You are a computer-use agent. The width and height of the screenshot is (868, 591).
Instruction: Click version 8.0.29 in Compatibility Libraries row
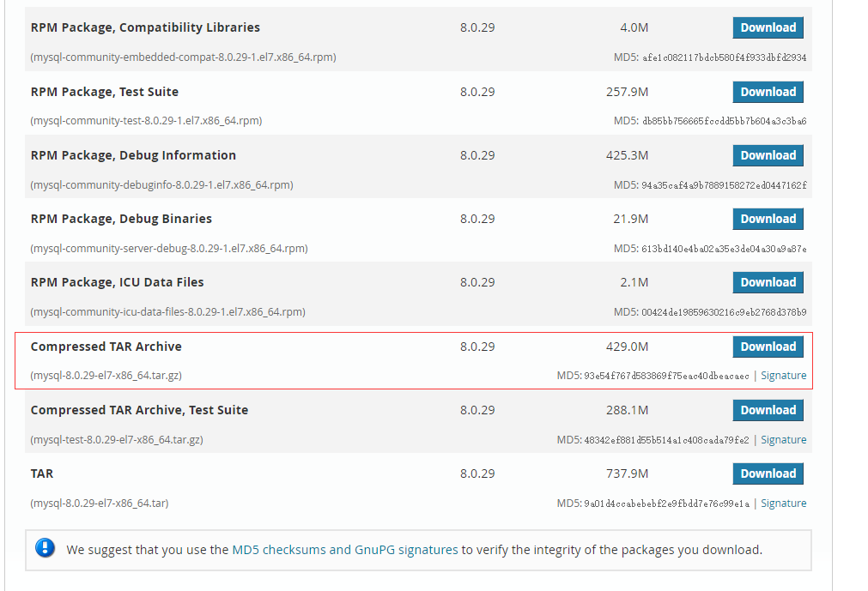tap(477, 27)
